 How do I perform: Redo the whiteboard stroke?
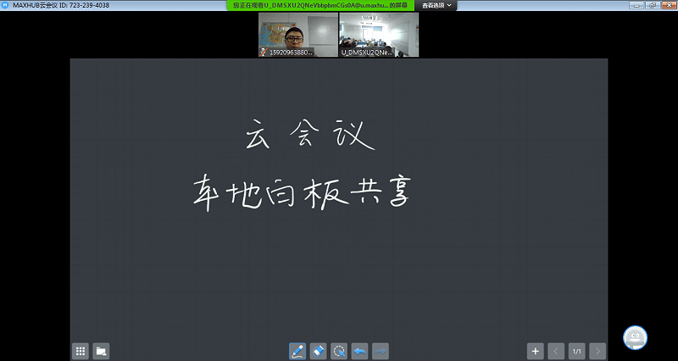[x=381, y=351]
